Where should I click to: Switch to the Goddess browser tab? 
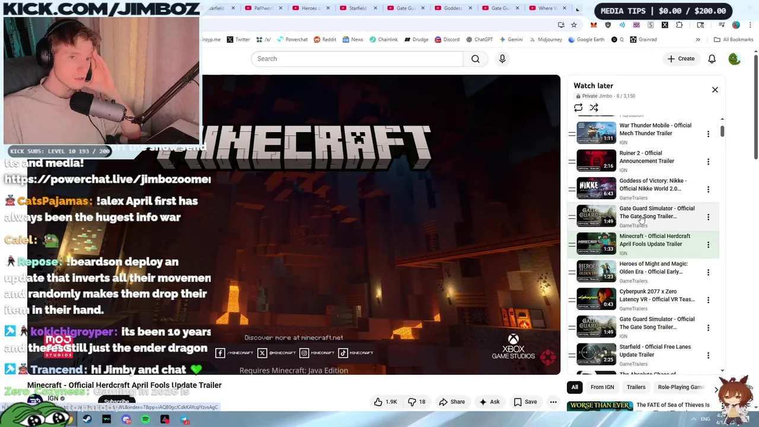tap(453, 8)
